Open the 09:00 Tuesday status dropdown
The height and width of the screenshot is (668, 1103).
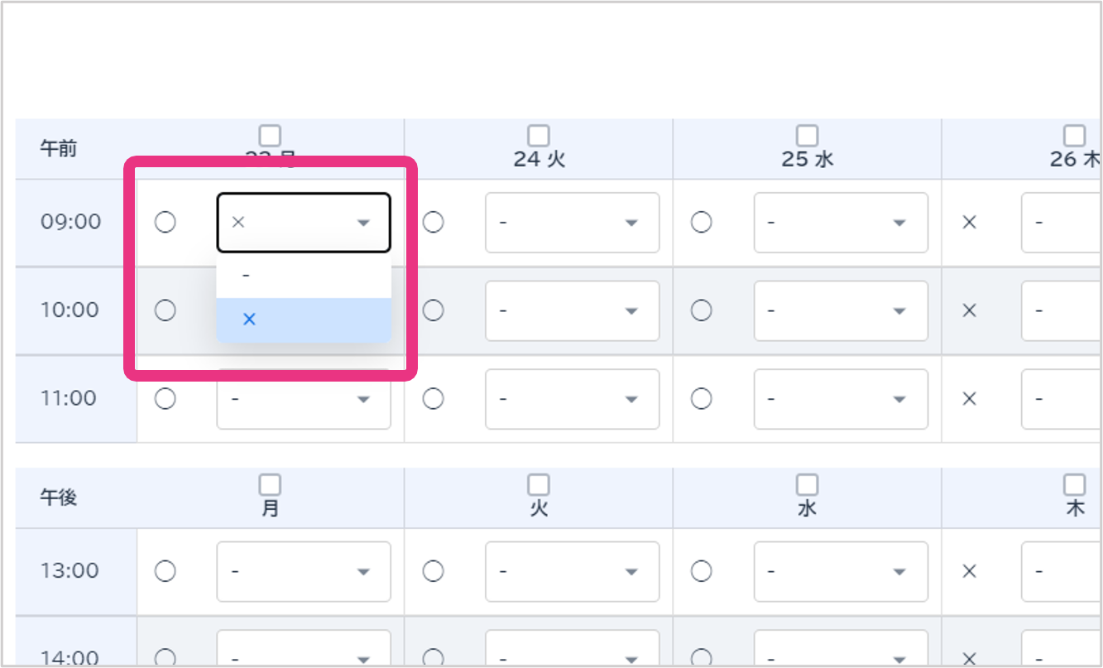coord(572,223)
